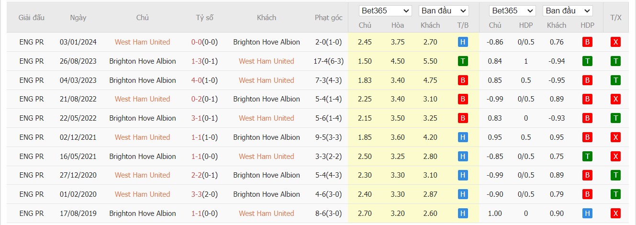Open the first Ban đầu odds-type dropdown
The width and height of the screenshot is (636, 225).
pyautogui.click(x=444, y=11)
